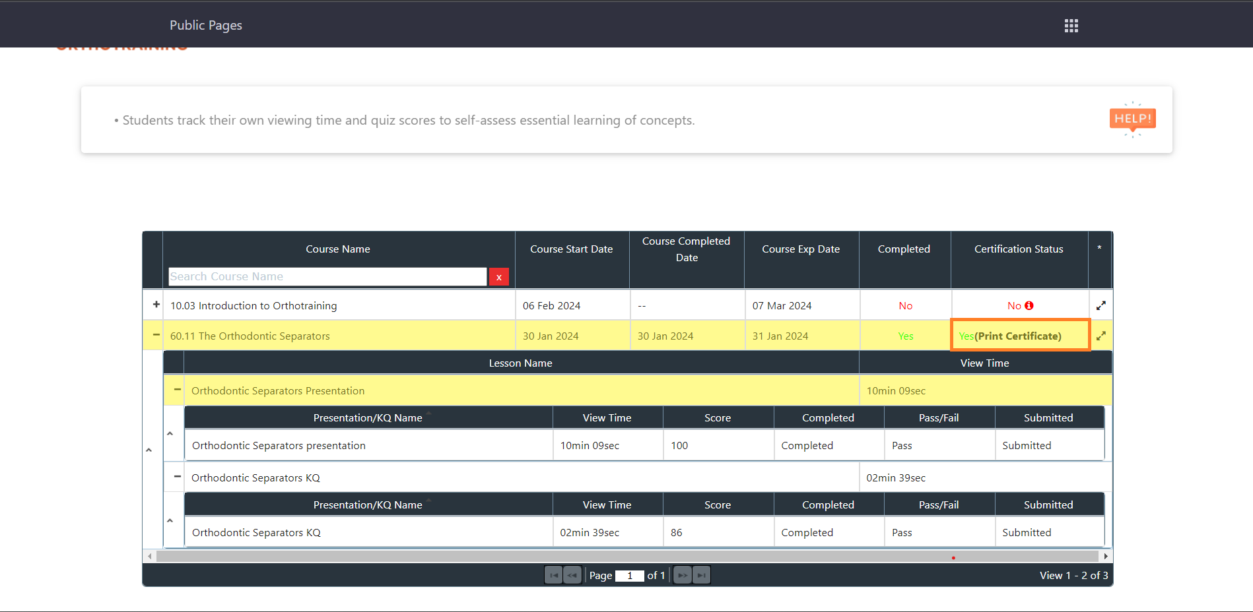1253x612 pixels.
Task: Expand the 10.03 Introduction to Orthotraining row
Action: click(x=156, y=305)
